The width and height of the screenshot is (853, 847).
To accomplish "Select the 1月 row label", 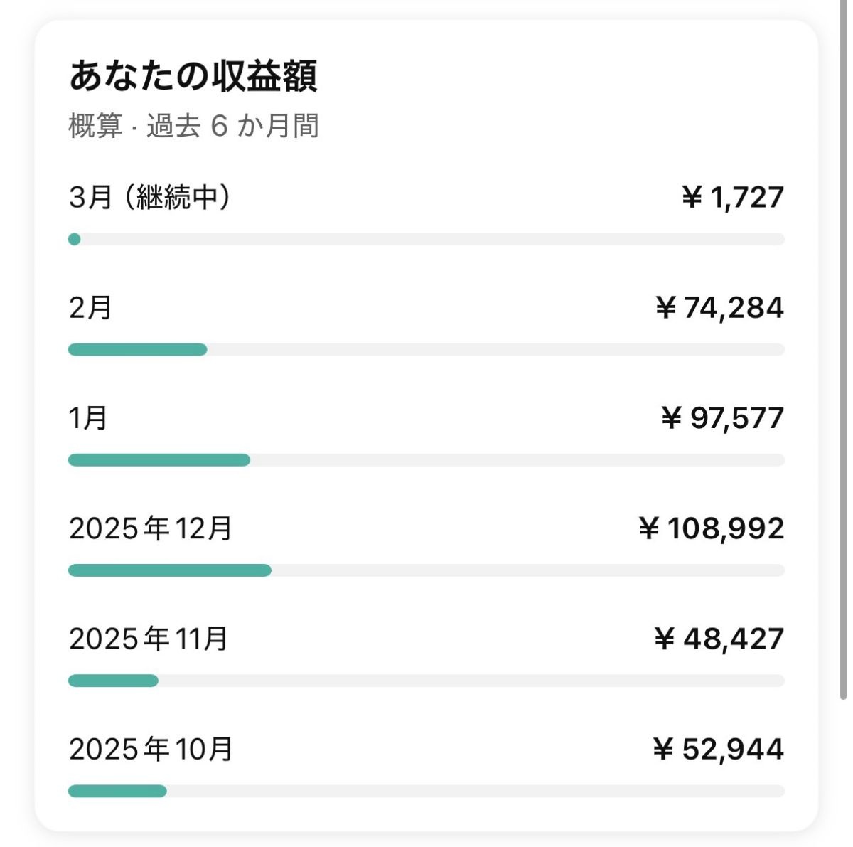I will 88,417.
